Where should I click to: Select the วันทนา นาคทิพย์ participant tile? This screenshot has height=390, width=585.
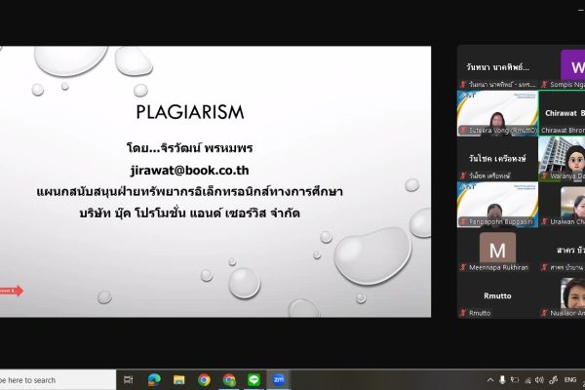tap(497, 67)
